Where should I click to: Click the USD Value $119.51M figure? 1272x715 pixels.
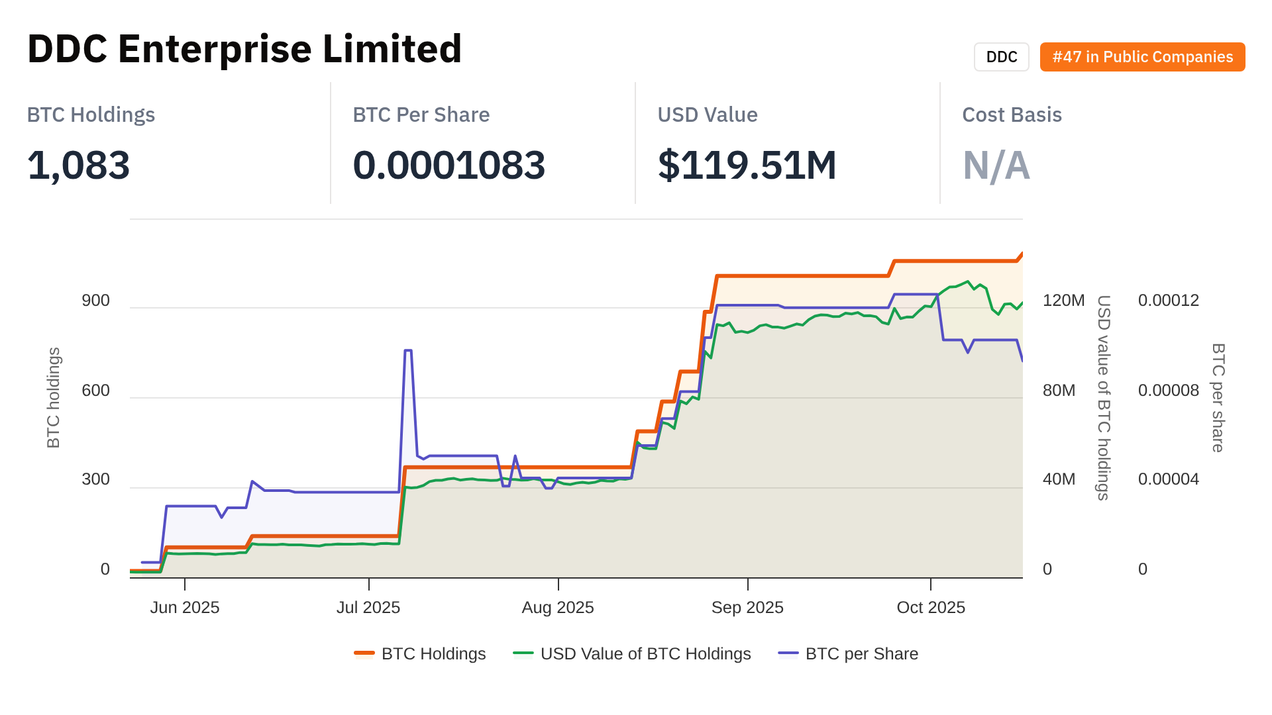tap(747, 165)
